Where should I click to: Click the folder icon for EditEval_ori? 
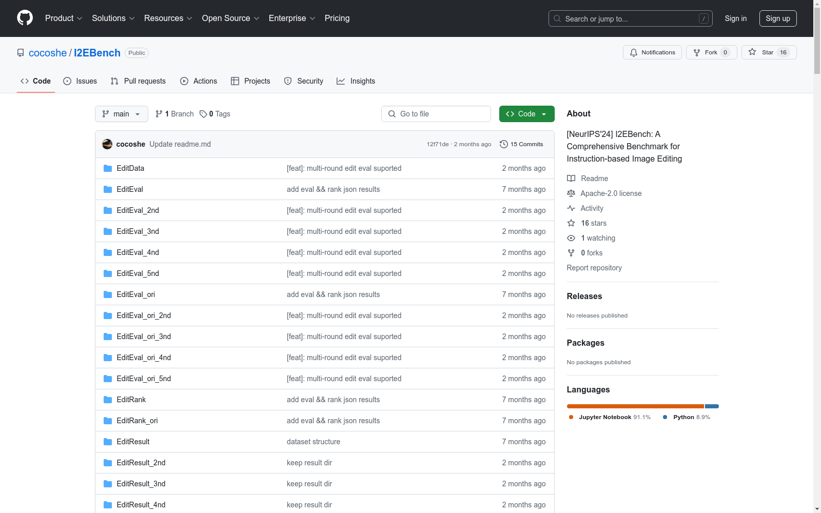coord(108,294)
